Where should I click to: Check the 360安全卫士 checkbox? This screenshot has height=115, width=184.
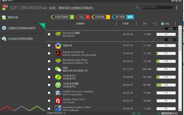(49, 77)
